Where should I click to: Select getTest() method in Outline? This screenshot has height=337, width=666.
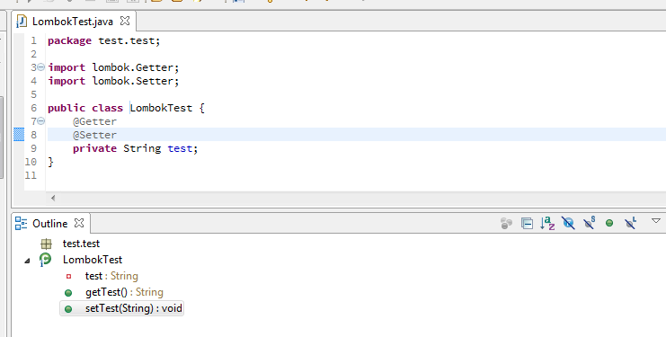[x=124, y=292]
